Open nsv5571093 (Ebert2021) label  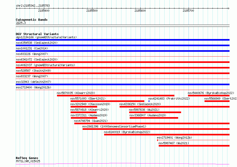coord(88,99)
